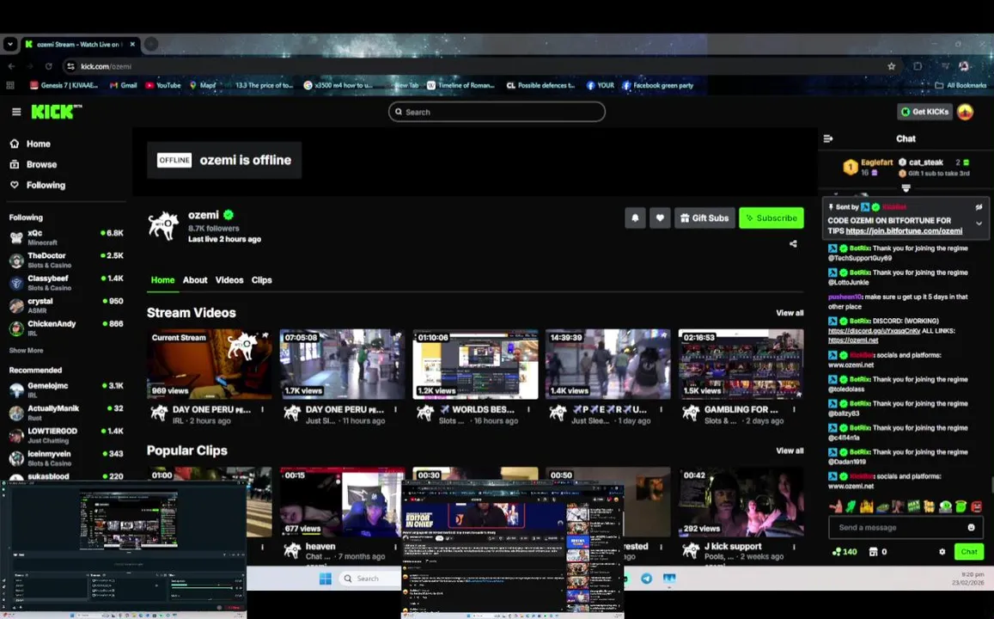Viewport: 994px width, 619px height.
Task: Open xQc channel in Following list
Action: coord(66,237)
